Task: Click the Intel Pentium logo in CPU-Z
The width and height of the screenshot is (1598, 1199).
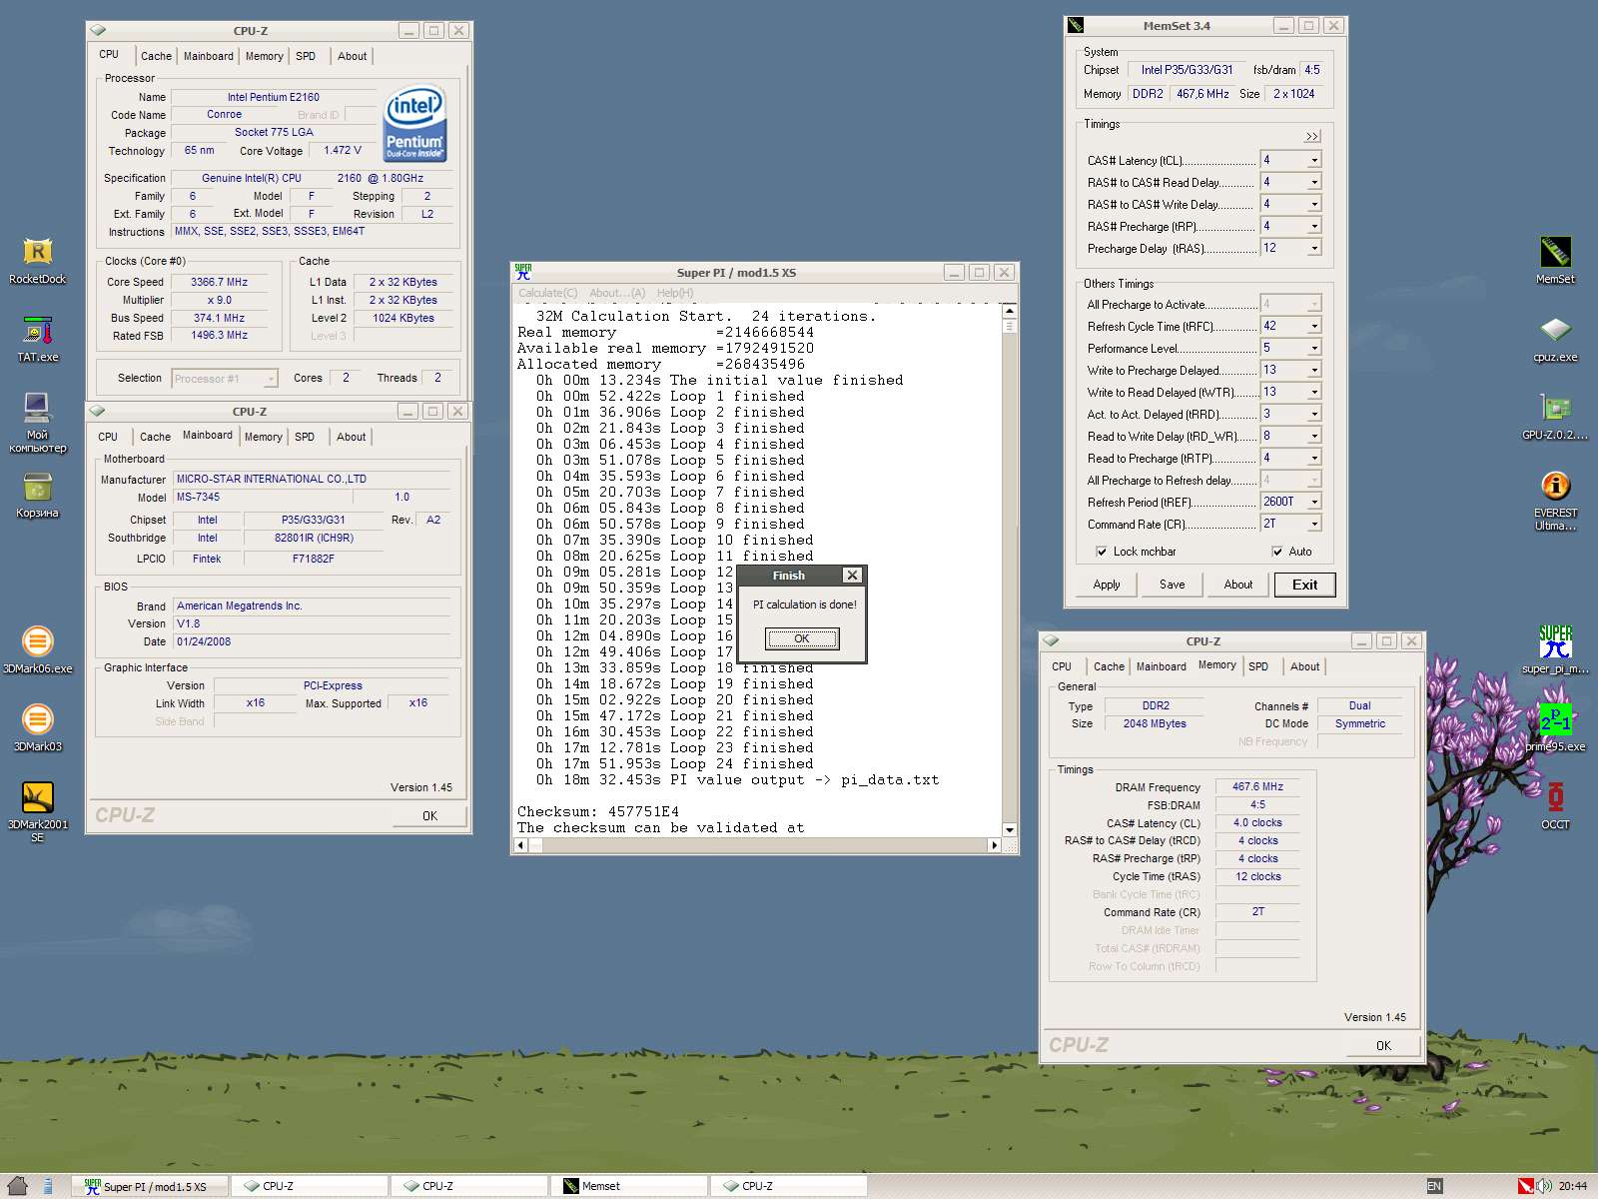Action: (x=414, y=124)
